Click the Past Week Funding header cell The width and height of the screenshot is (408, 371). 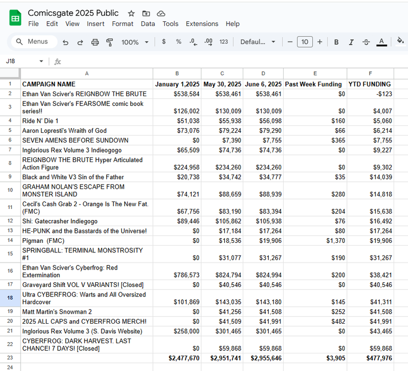(x=315, y=84)
